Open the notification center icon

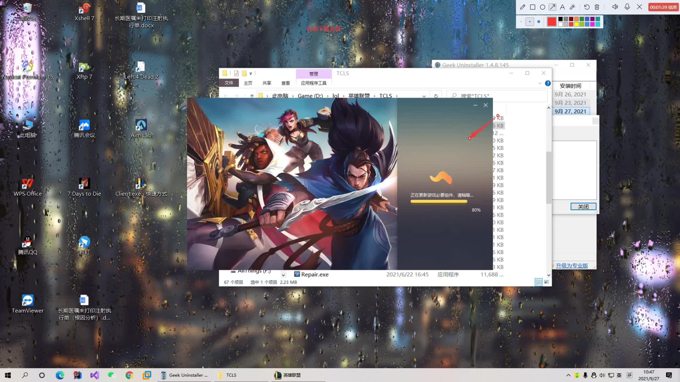669,375
